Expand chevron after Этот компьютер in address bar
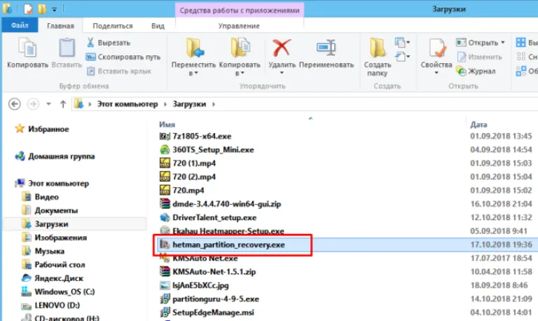This screenshot has width=538, height=321. (165, 104)
